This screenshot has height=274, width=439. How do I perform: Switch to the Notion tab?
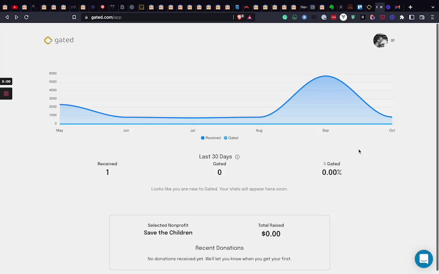tap(122, 7)
